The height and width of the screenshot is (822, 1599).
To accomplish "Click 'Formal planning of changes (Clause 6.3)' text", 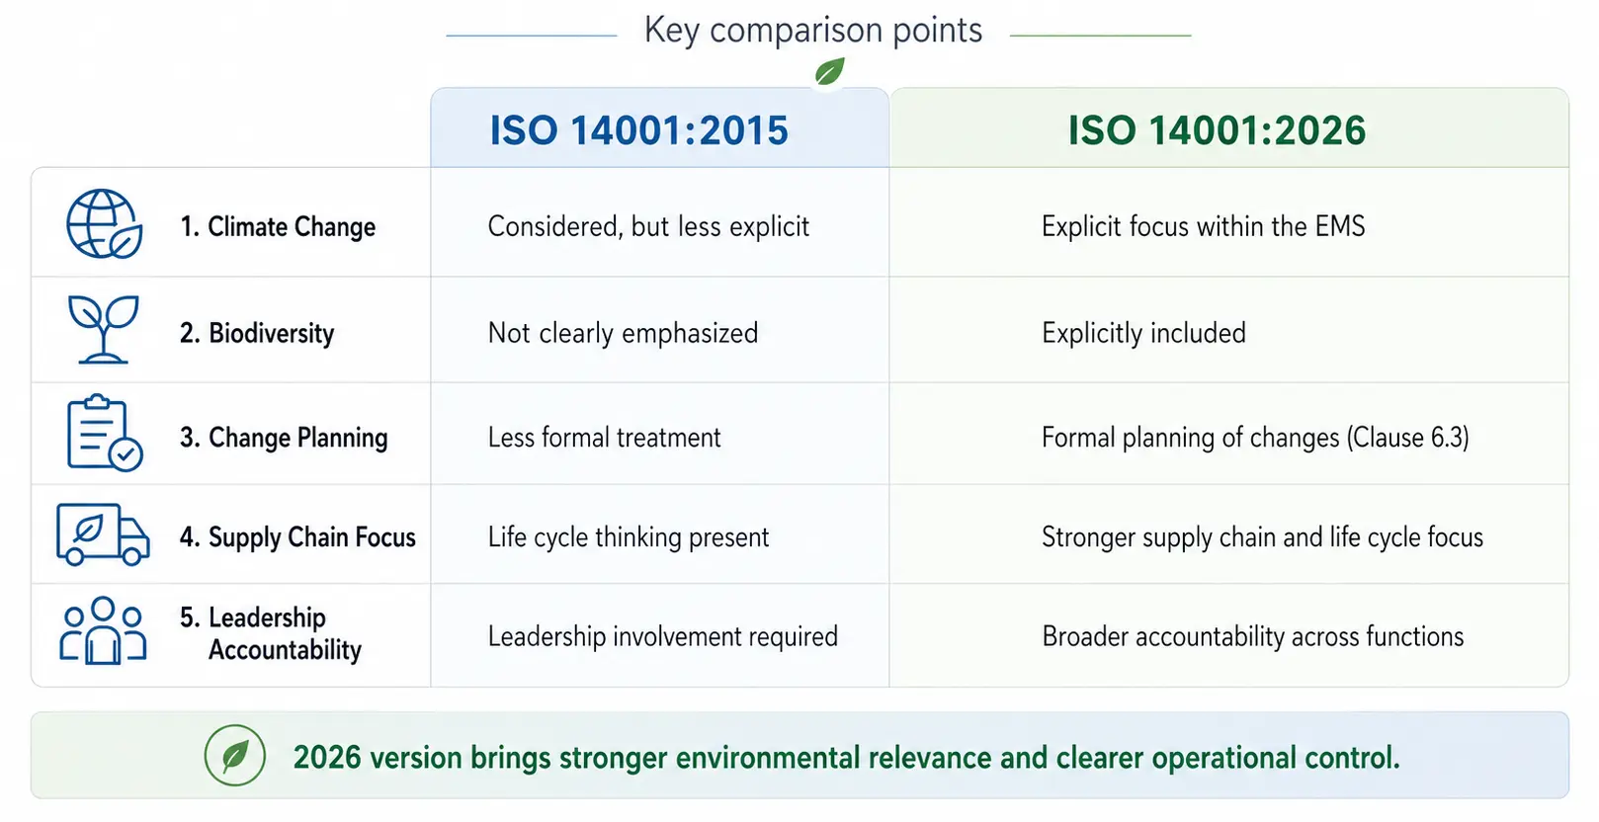I will click(x=1255, y=438).
